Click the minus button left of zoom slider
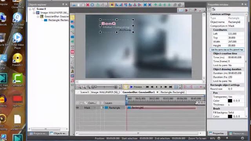 click(93, 87)
